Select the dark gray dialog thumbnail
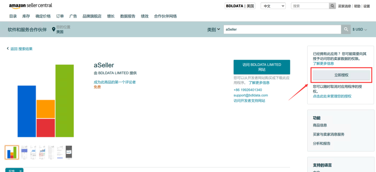376x172 pixels. coord(69,152)
